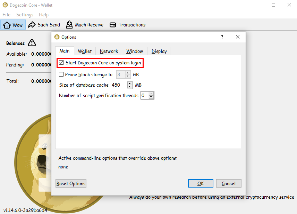The image size is (297, 214).
Task: Open the Settings menu
Action: pyautogui.click(x=25, y=15)
